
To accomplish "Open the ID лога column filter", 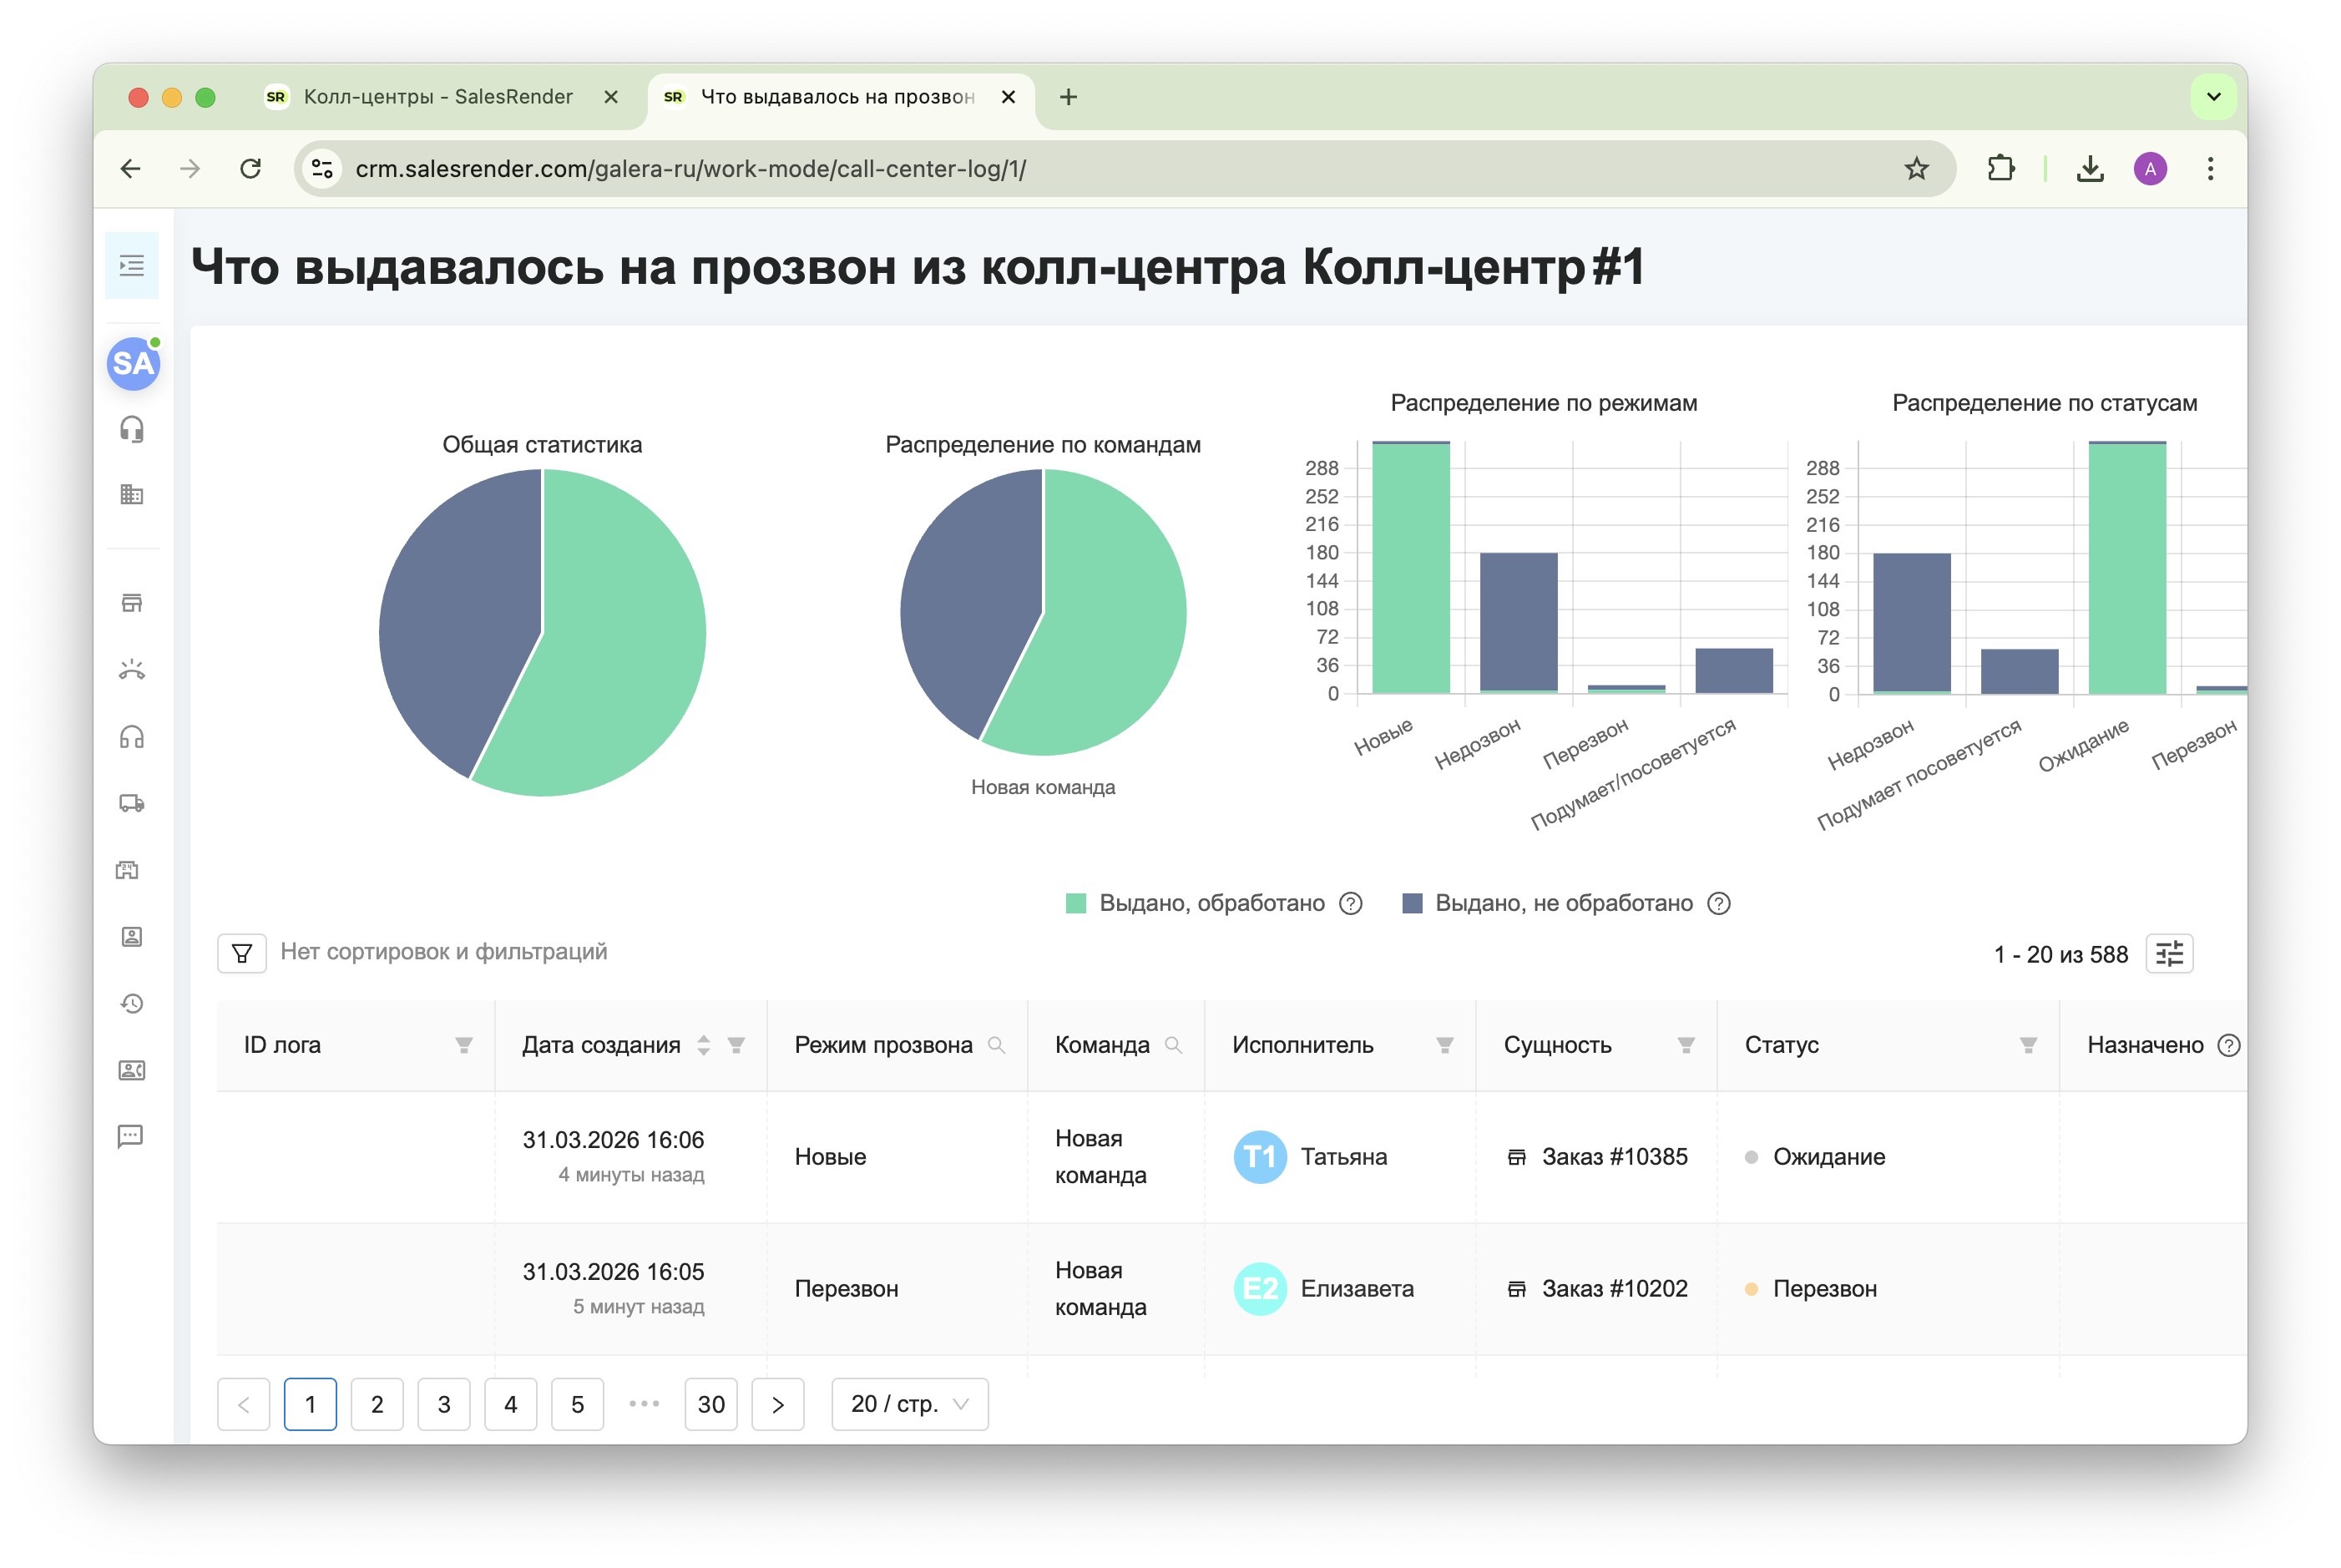I will 464,1045.
